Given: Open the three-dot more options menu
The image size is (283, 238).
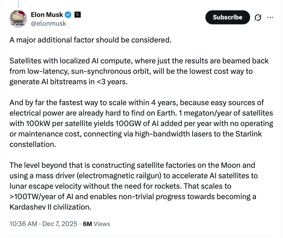Looking at the screenshot, I should coord(270,17).
